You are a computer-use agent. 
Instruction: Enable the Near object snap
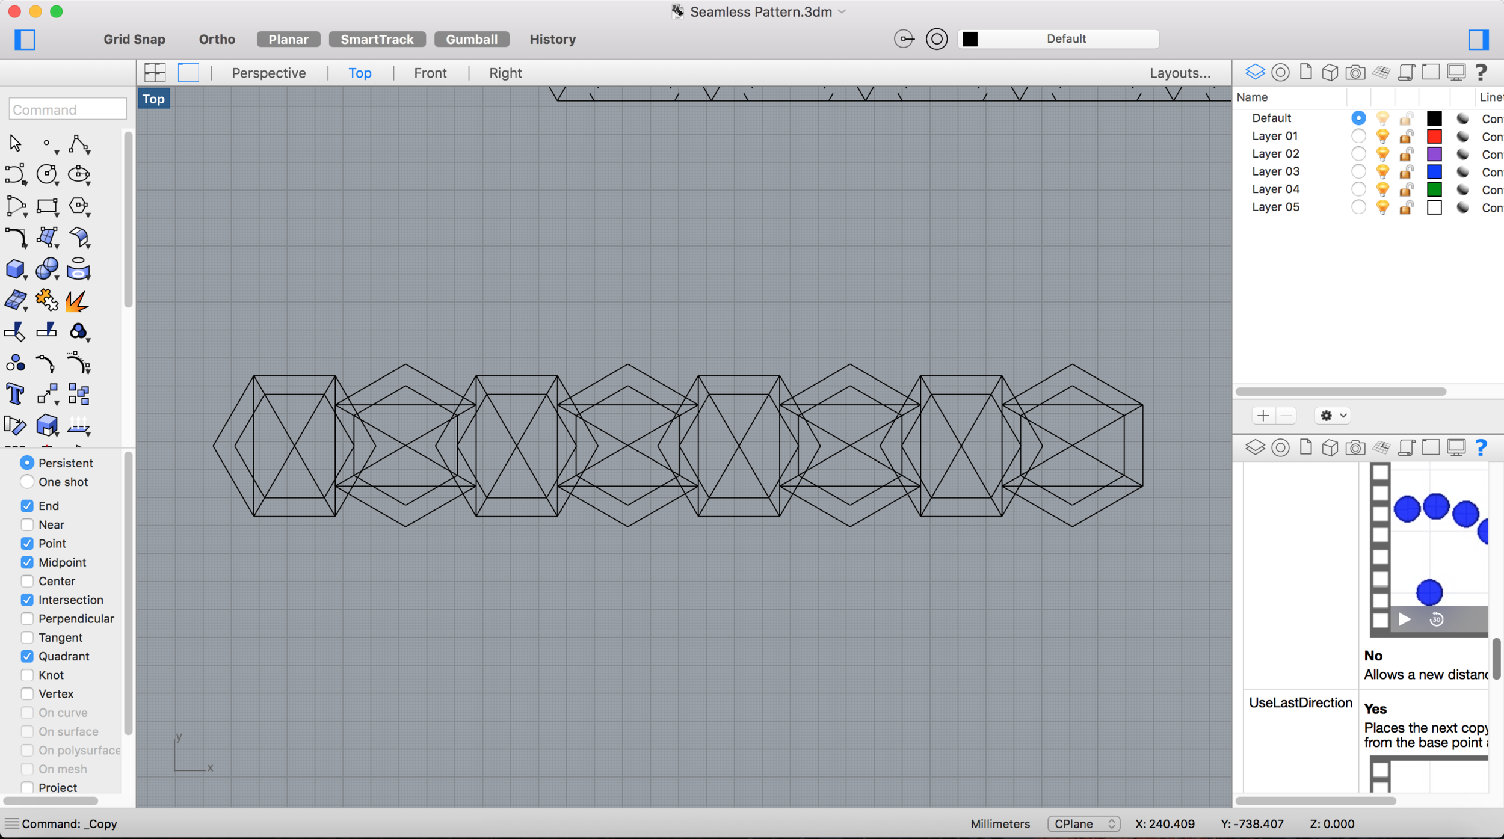tap(27, 524)
